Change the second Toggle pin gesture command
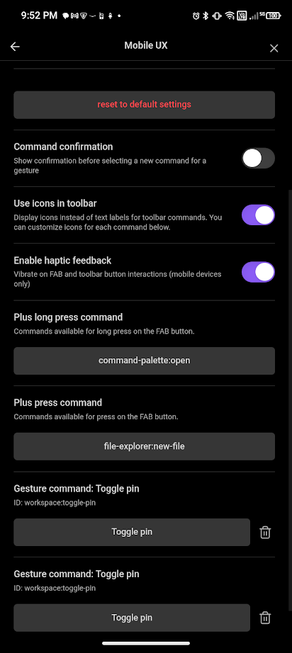292x653 pixels. pos(132,618)
